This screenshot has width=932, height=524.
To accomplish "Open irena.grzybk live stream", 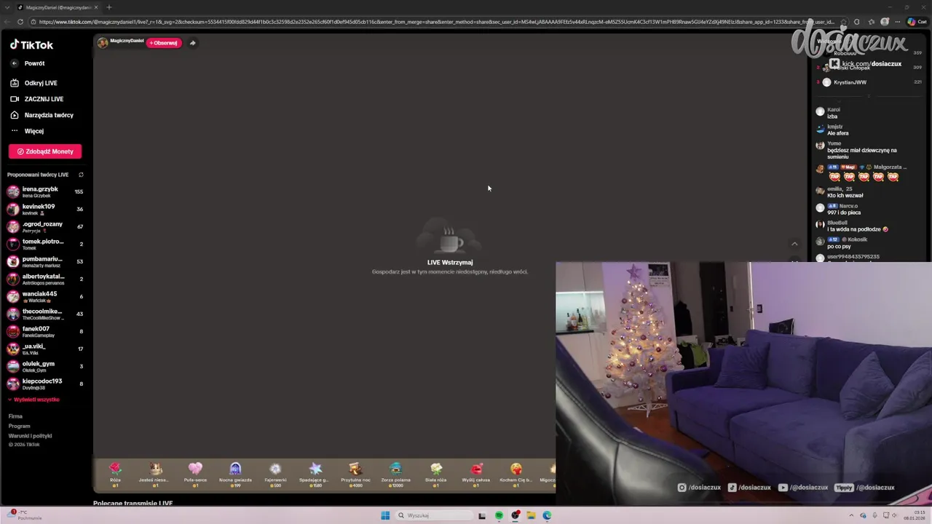I will tap(45, 192).
